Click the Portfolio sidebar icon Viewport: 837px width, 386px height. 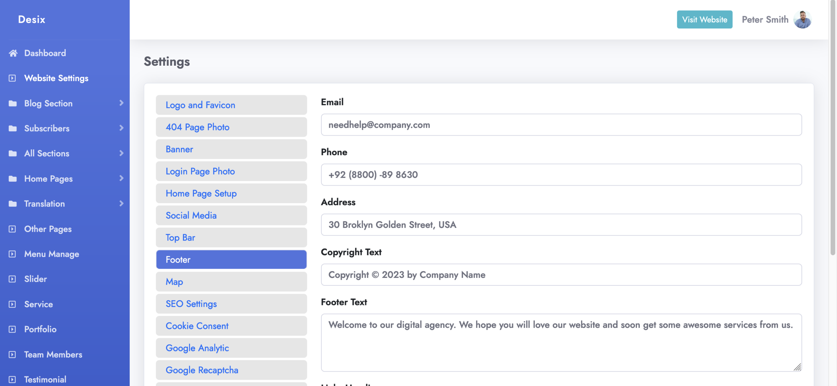click(x=12, y=329)
